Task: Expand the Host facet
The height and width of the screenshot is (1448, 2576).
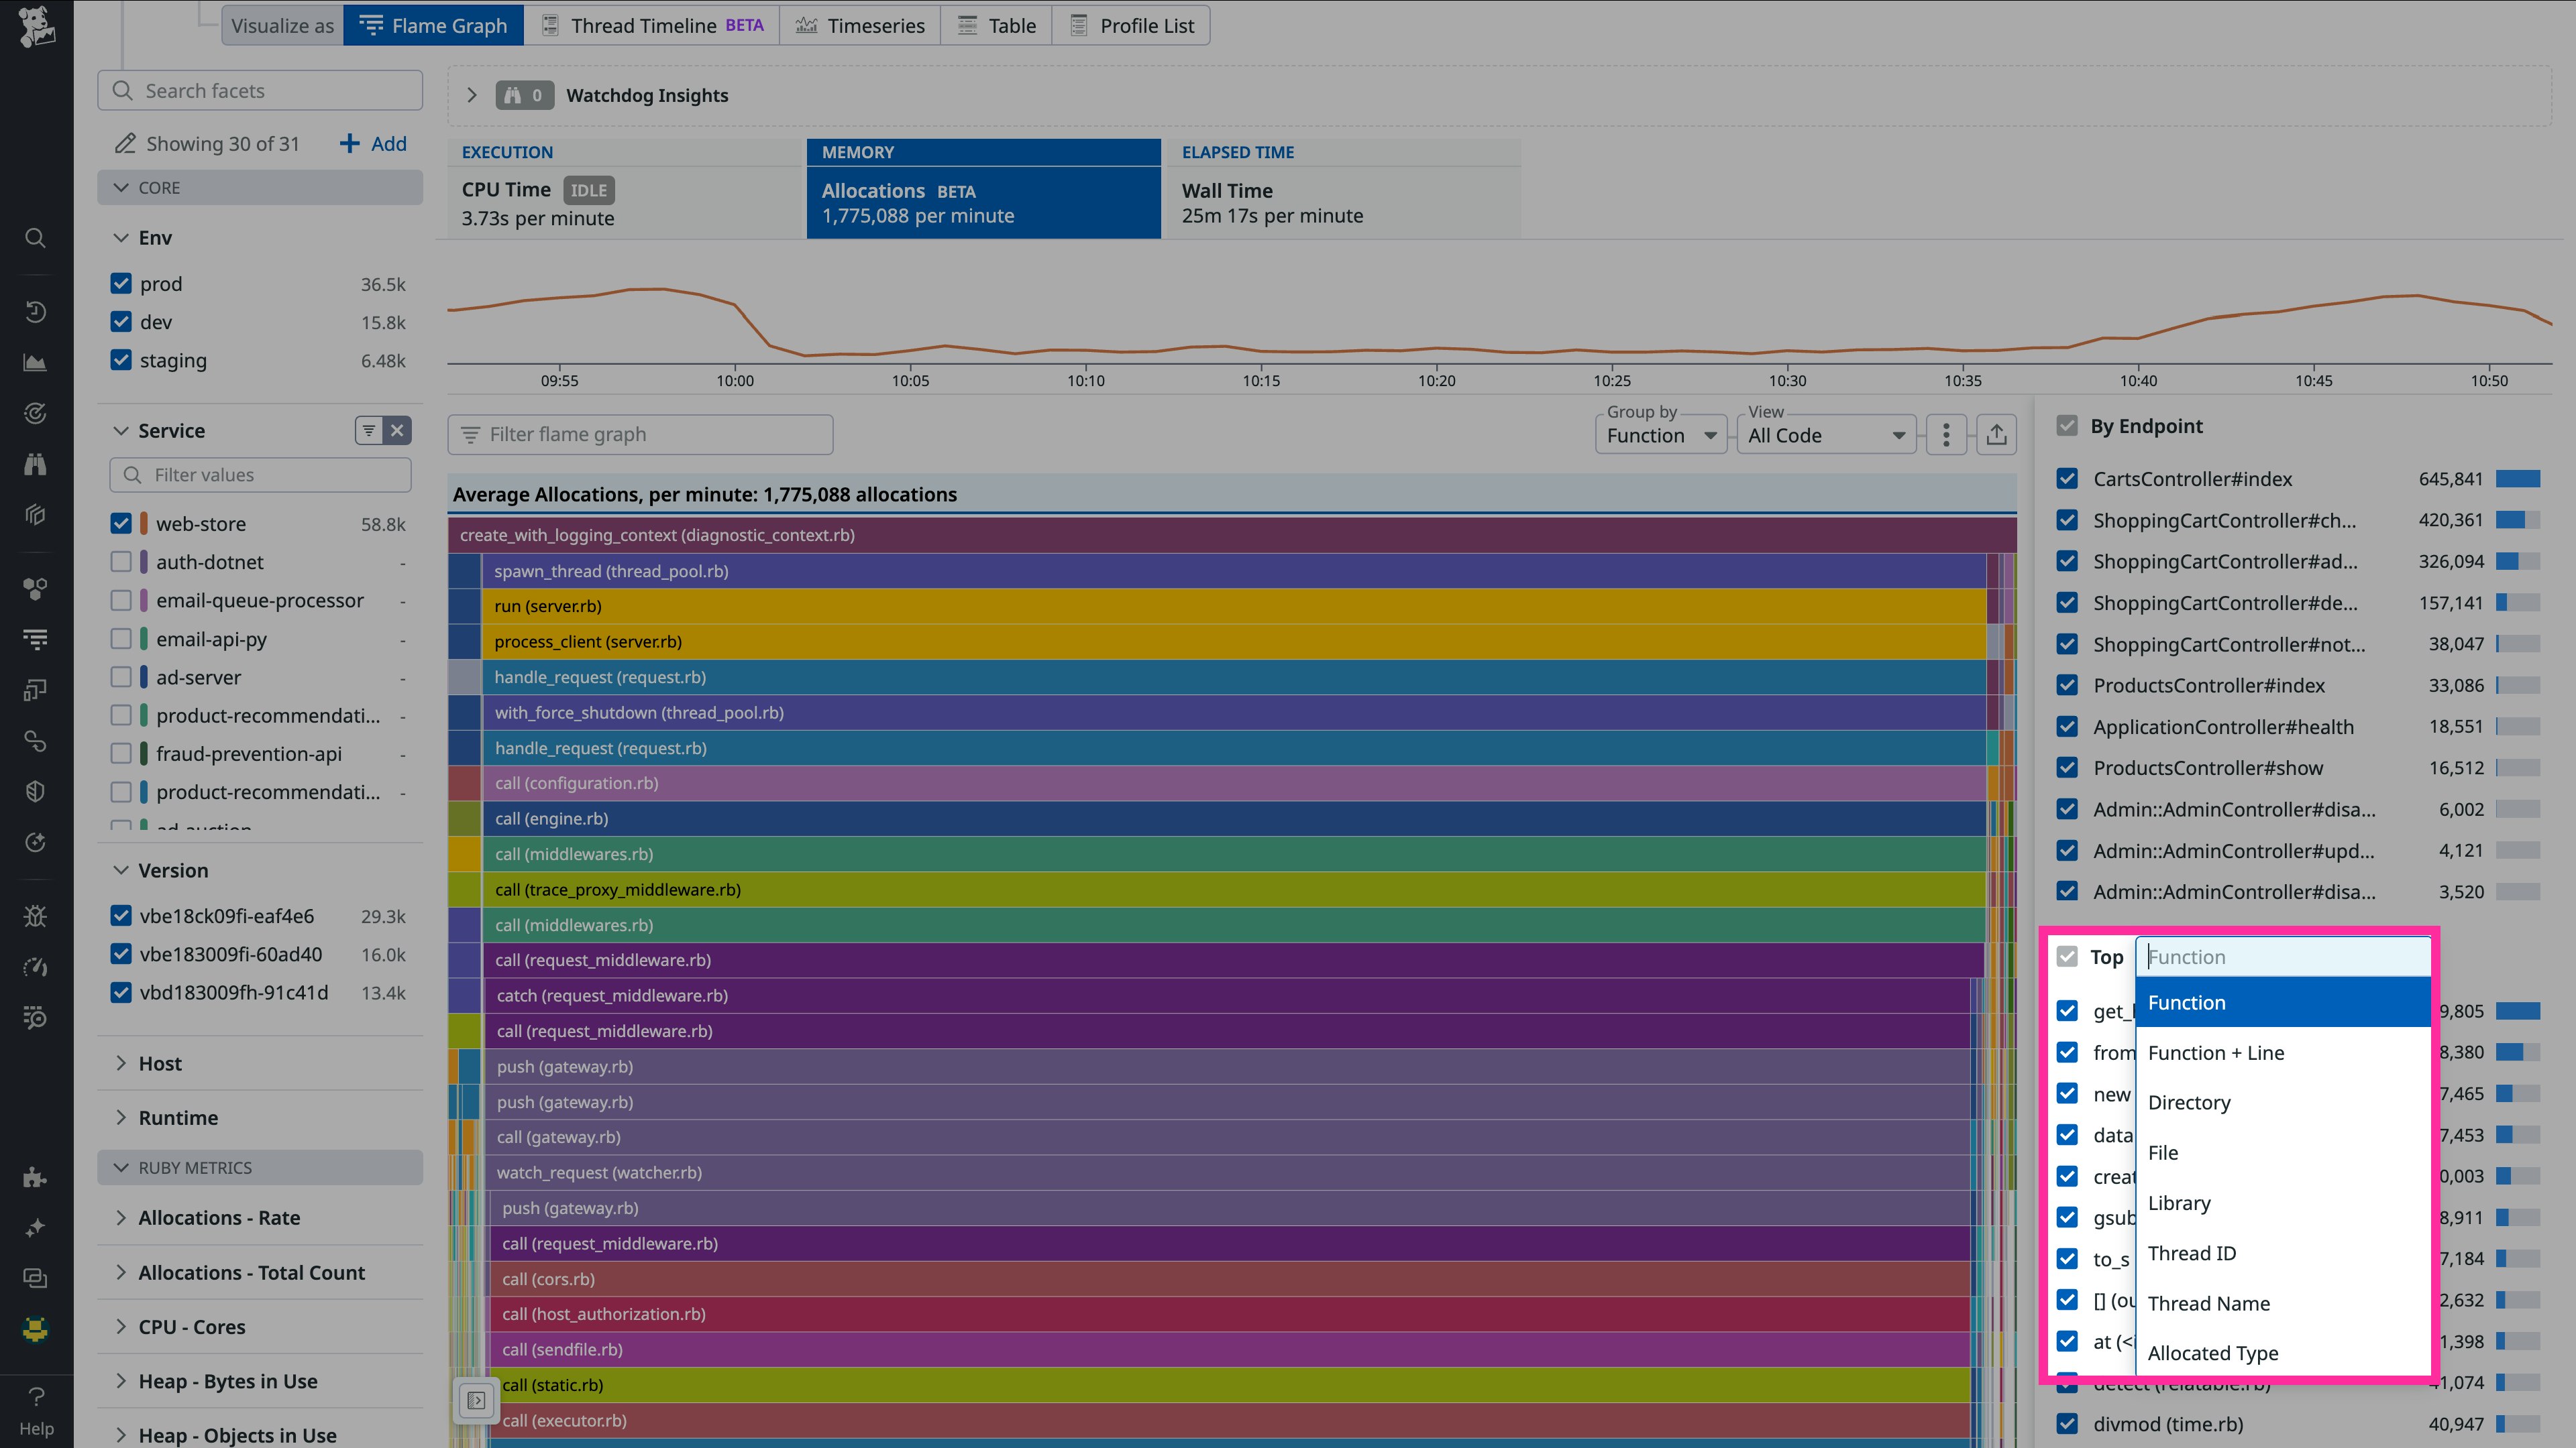Action: pos(160,1063)
